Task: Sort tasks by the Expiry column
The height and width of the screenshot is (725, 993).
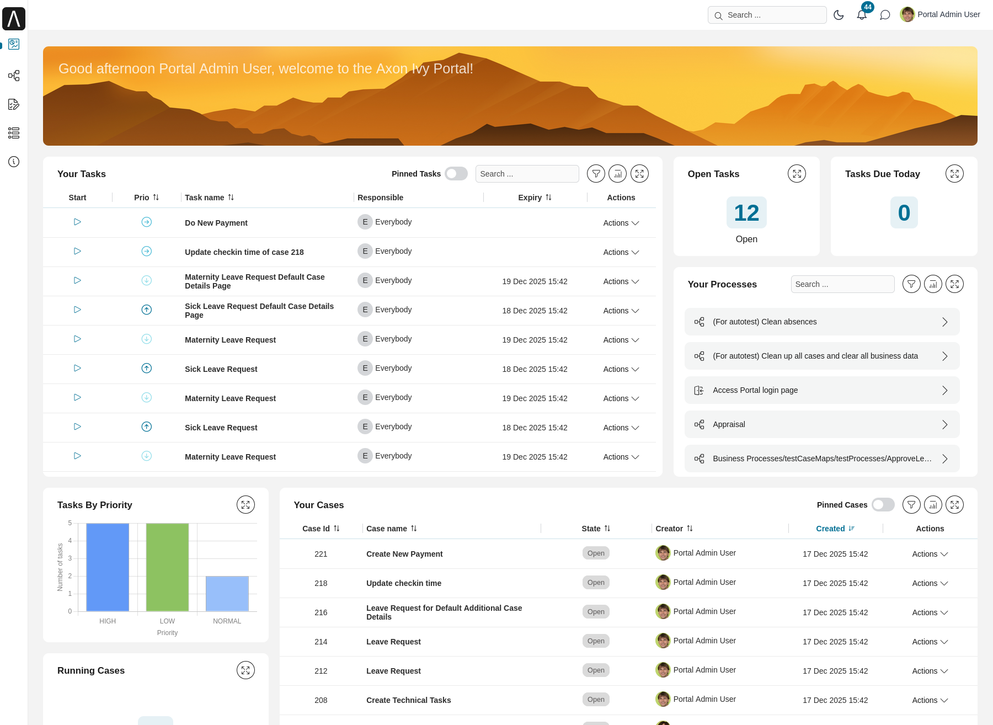Action: (534, 197)
